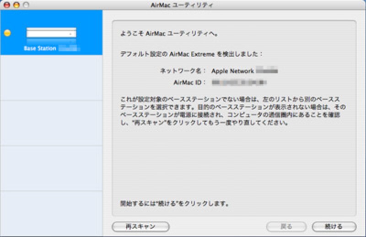Click the 続ける button to continue
The height and width of the screenshot is (237, 366).
point(334,226)
